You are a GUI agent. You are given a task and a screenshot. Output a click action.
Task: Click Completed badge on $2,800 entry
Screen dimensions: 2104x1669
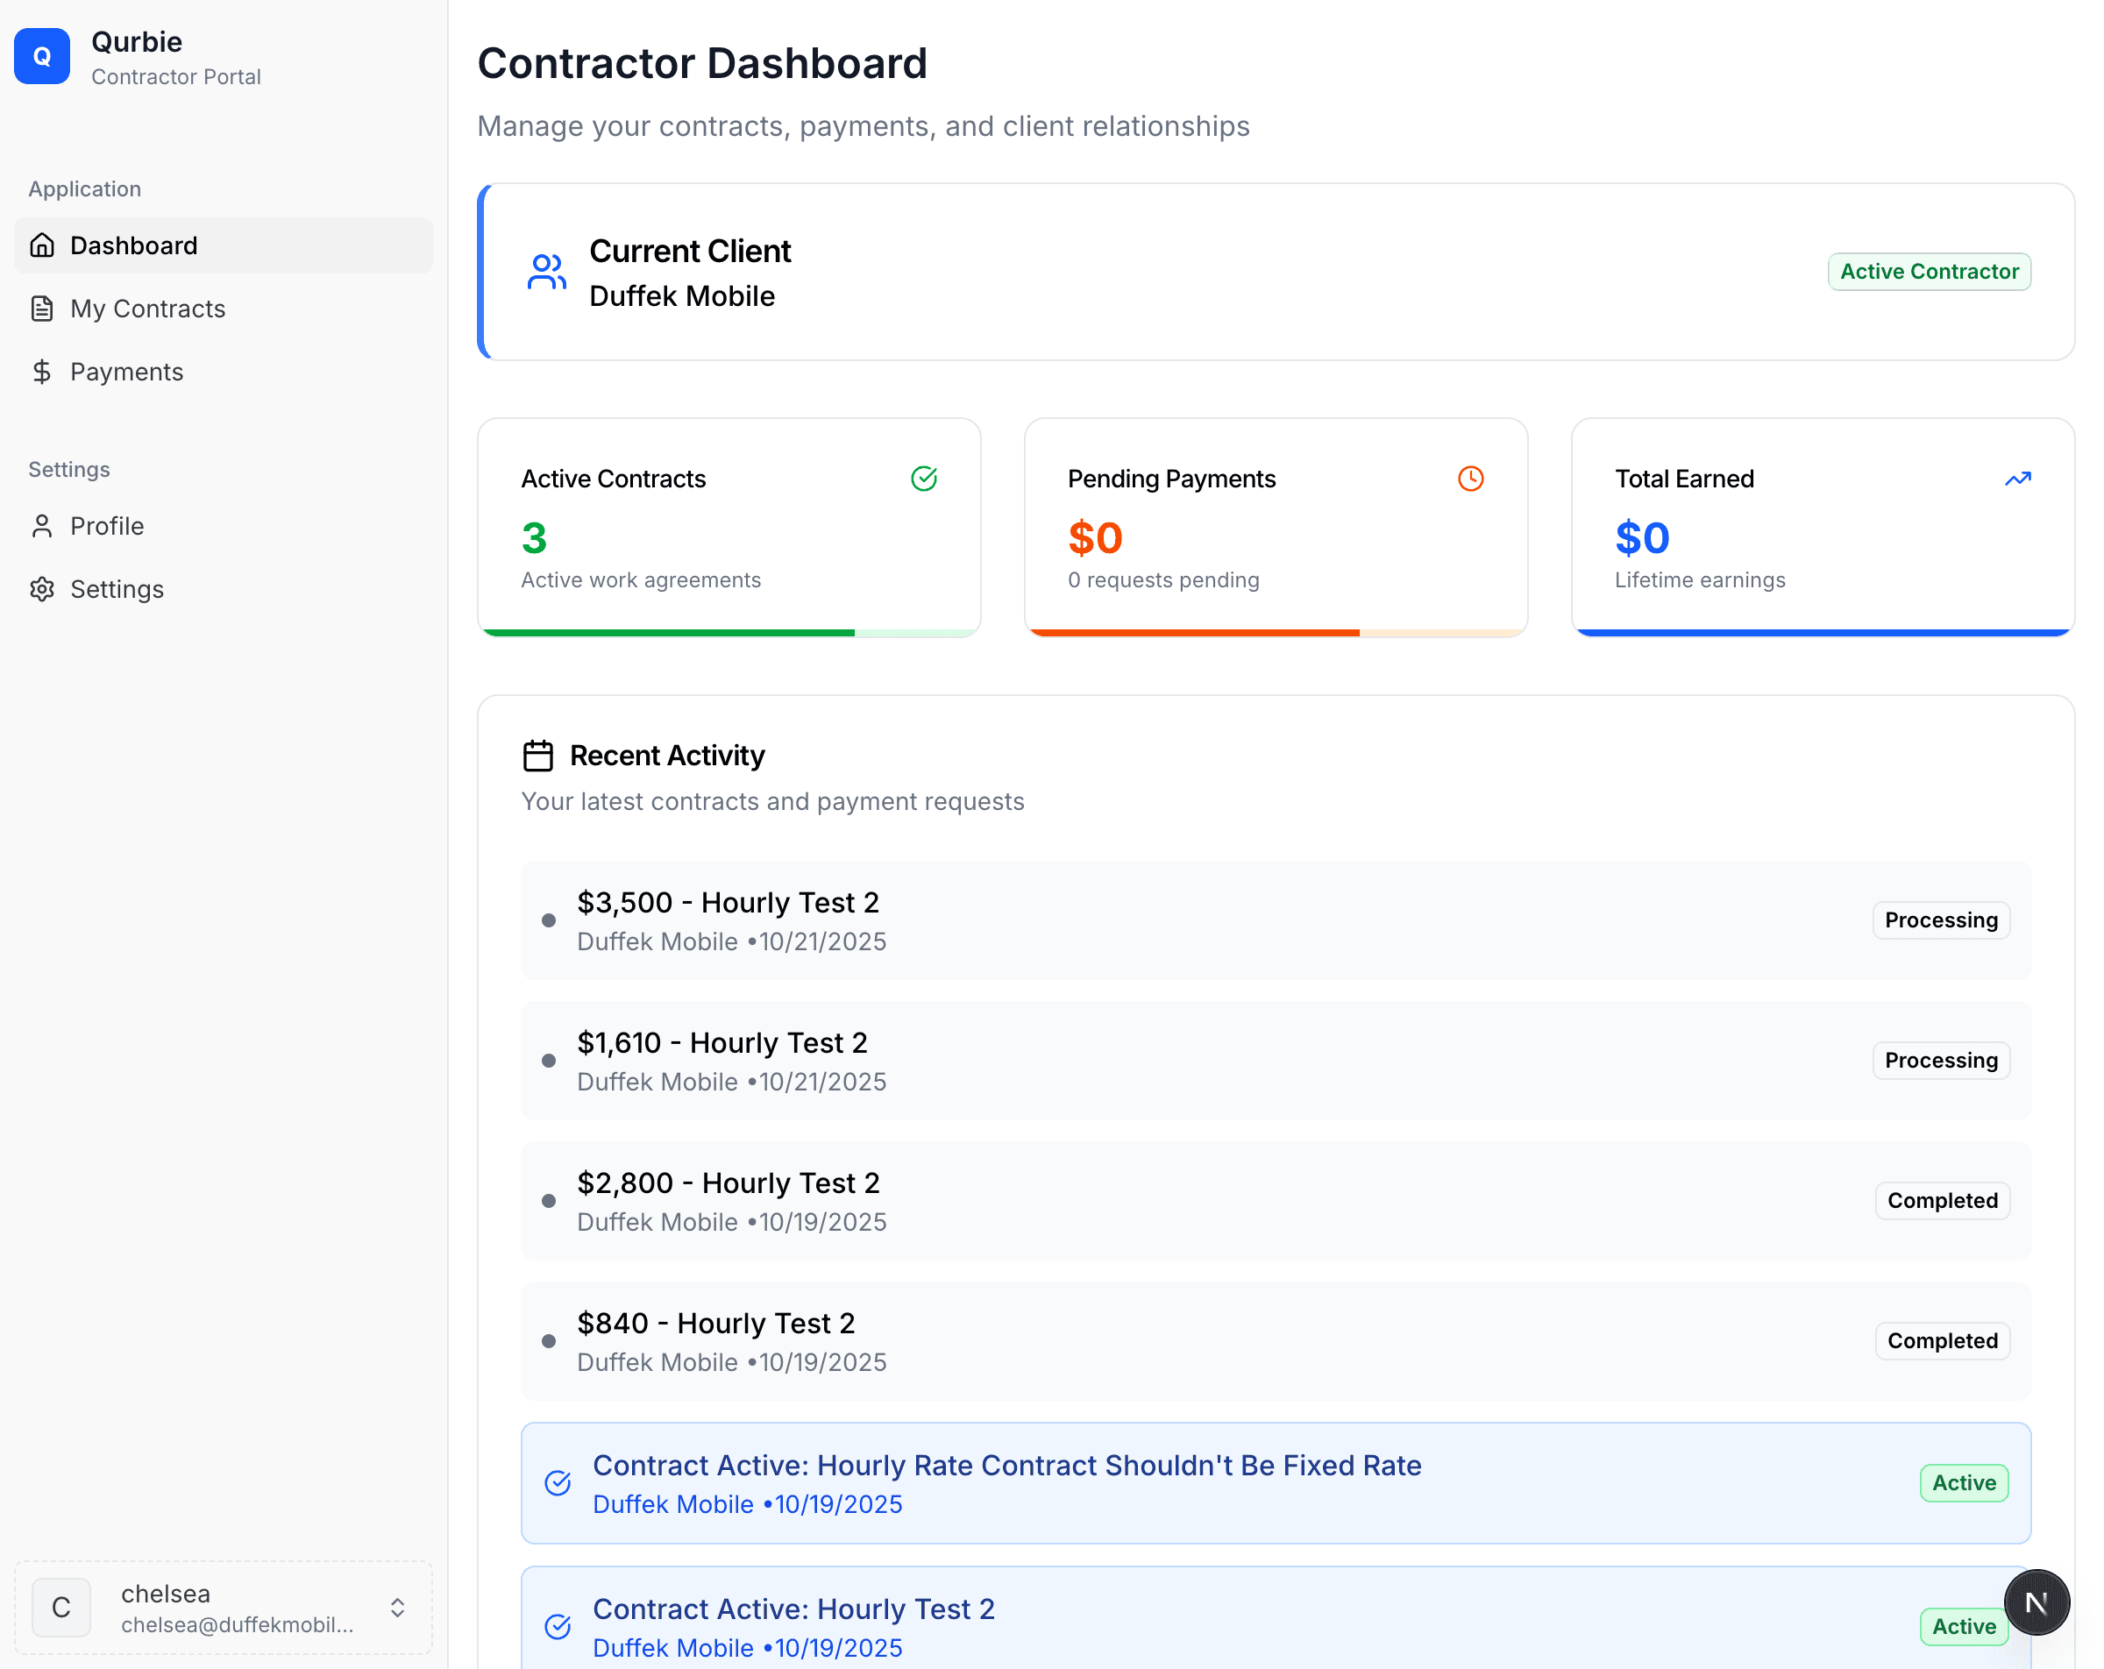point(1942,1201)
